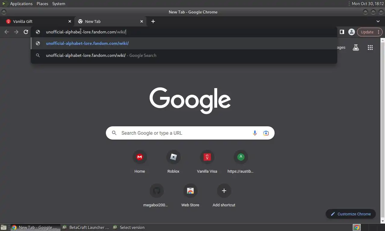Viewport: 385px width, 231px height.
Task: Select the Google Search suggestion row
Action: click(184, 55)
